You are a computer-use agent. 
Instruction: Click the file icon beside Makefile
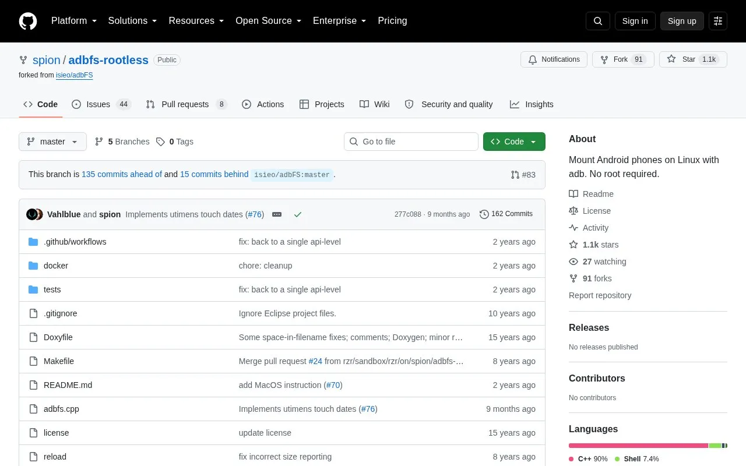tap(33, 361)
